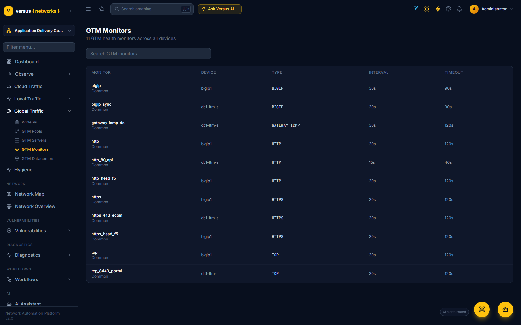Collapse the Global Traffic section

coord(39,111)
